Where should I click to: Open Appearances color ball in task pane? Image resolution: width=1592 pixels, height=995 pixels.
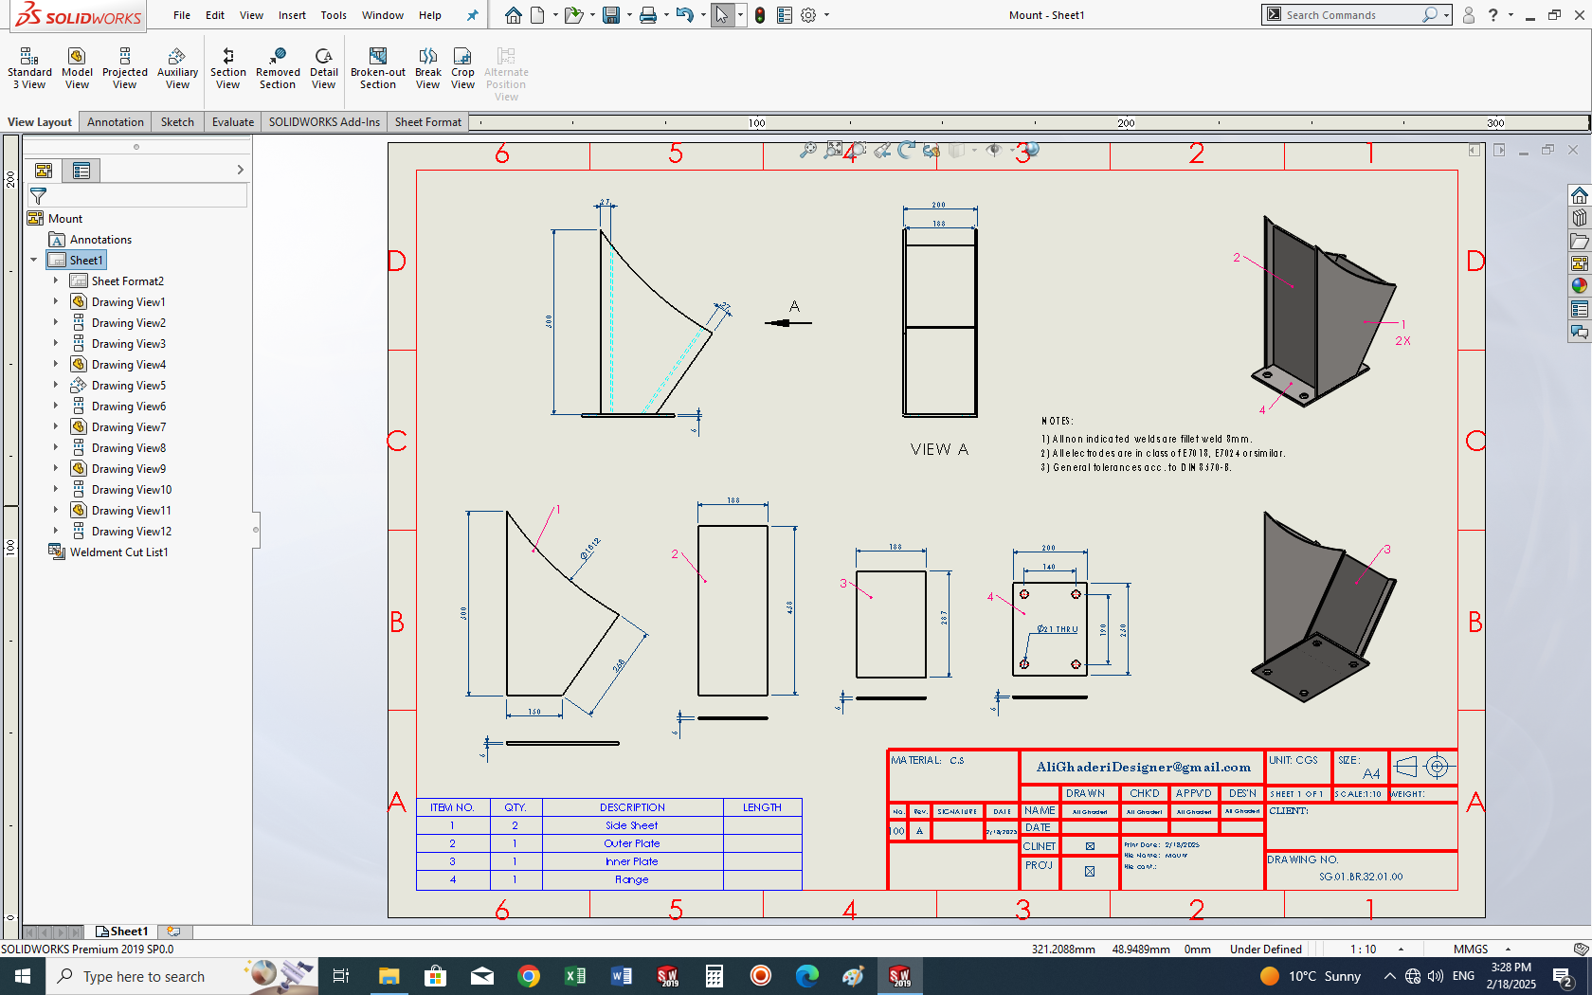[x=1579, y=286]
